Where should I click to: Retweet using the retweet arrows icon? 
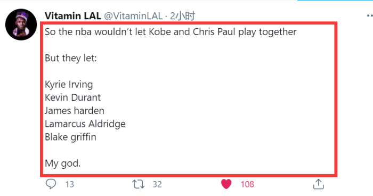tap(138, 184)
